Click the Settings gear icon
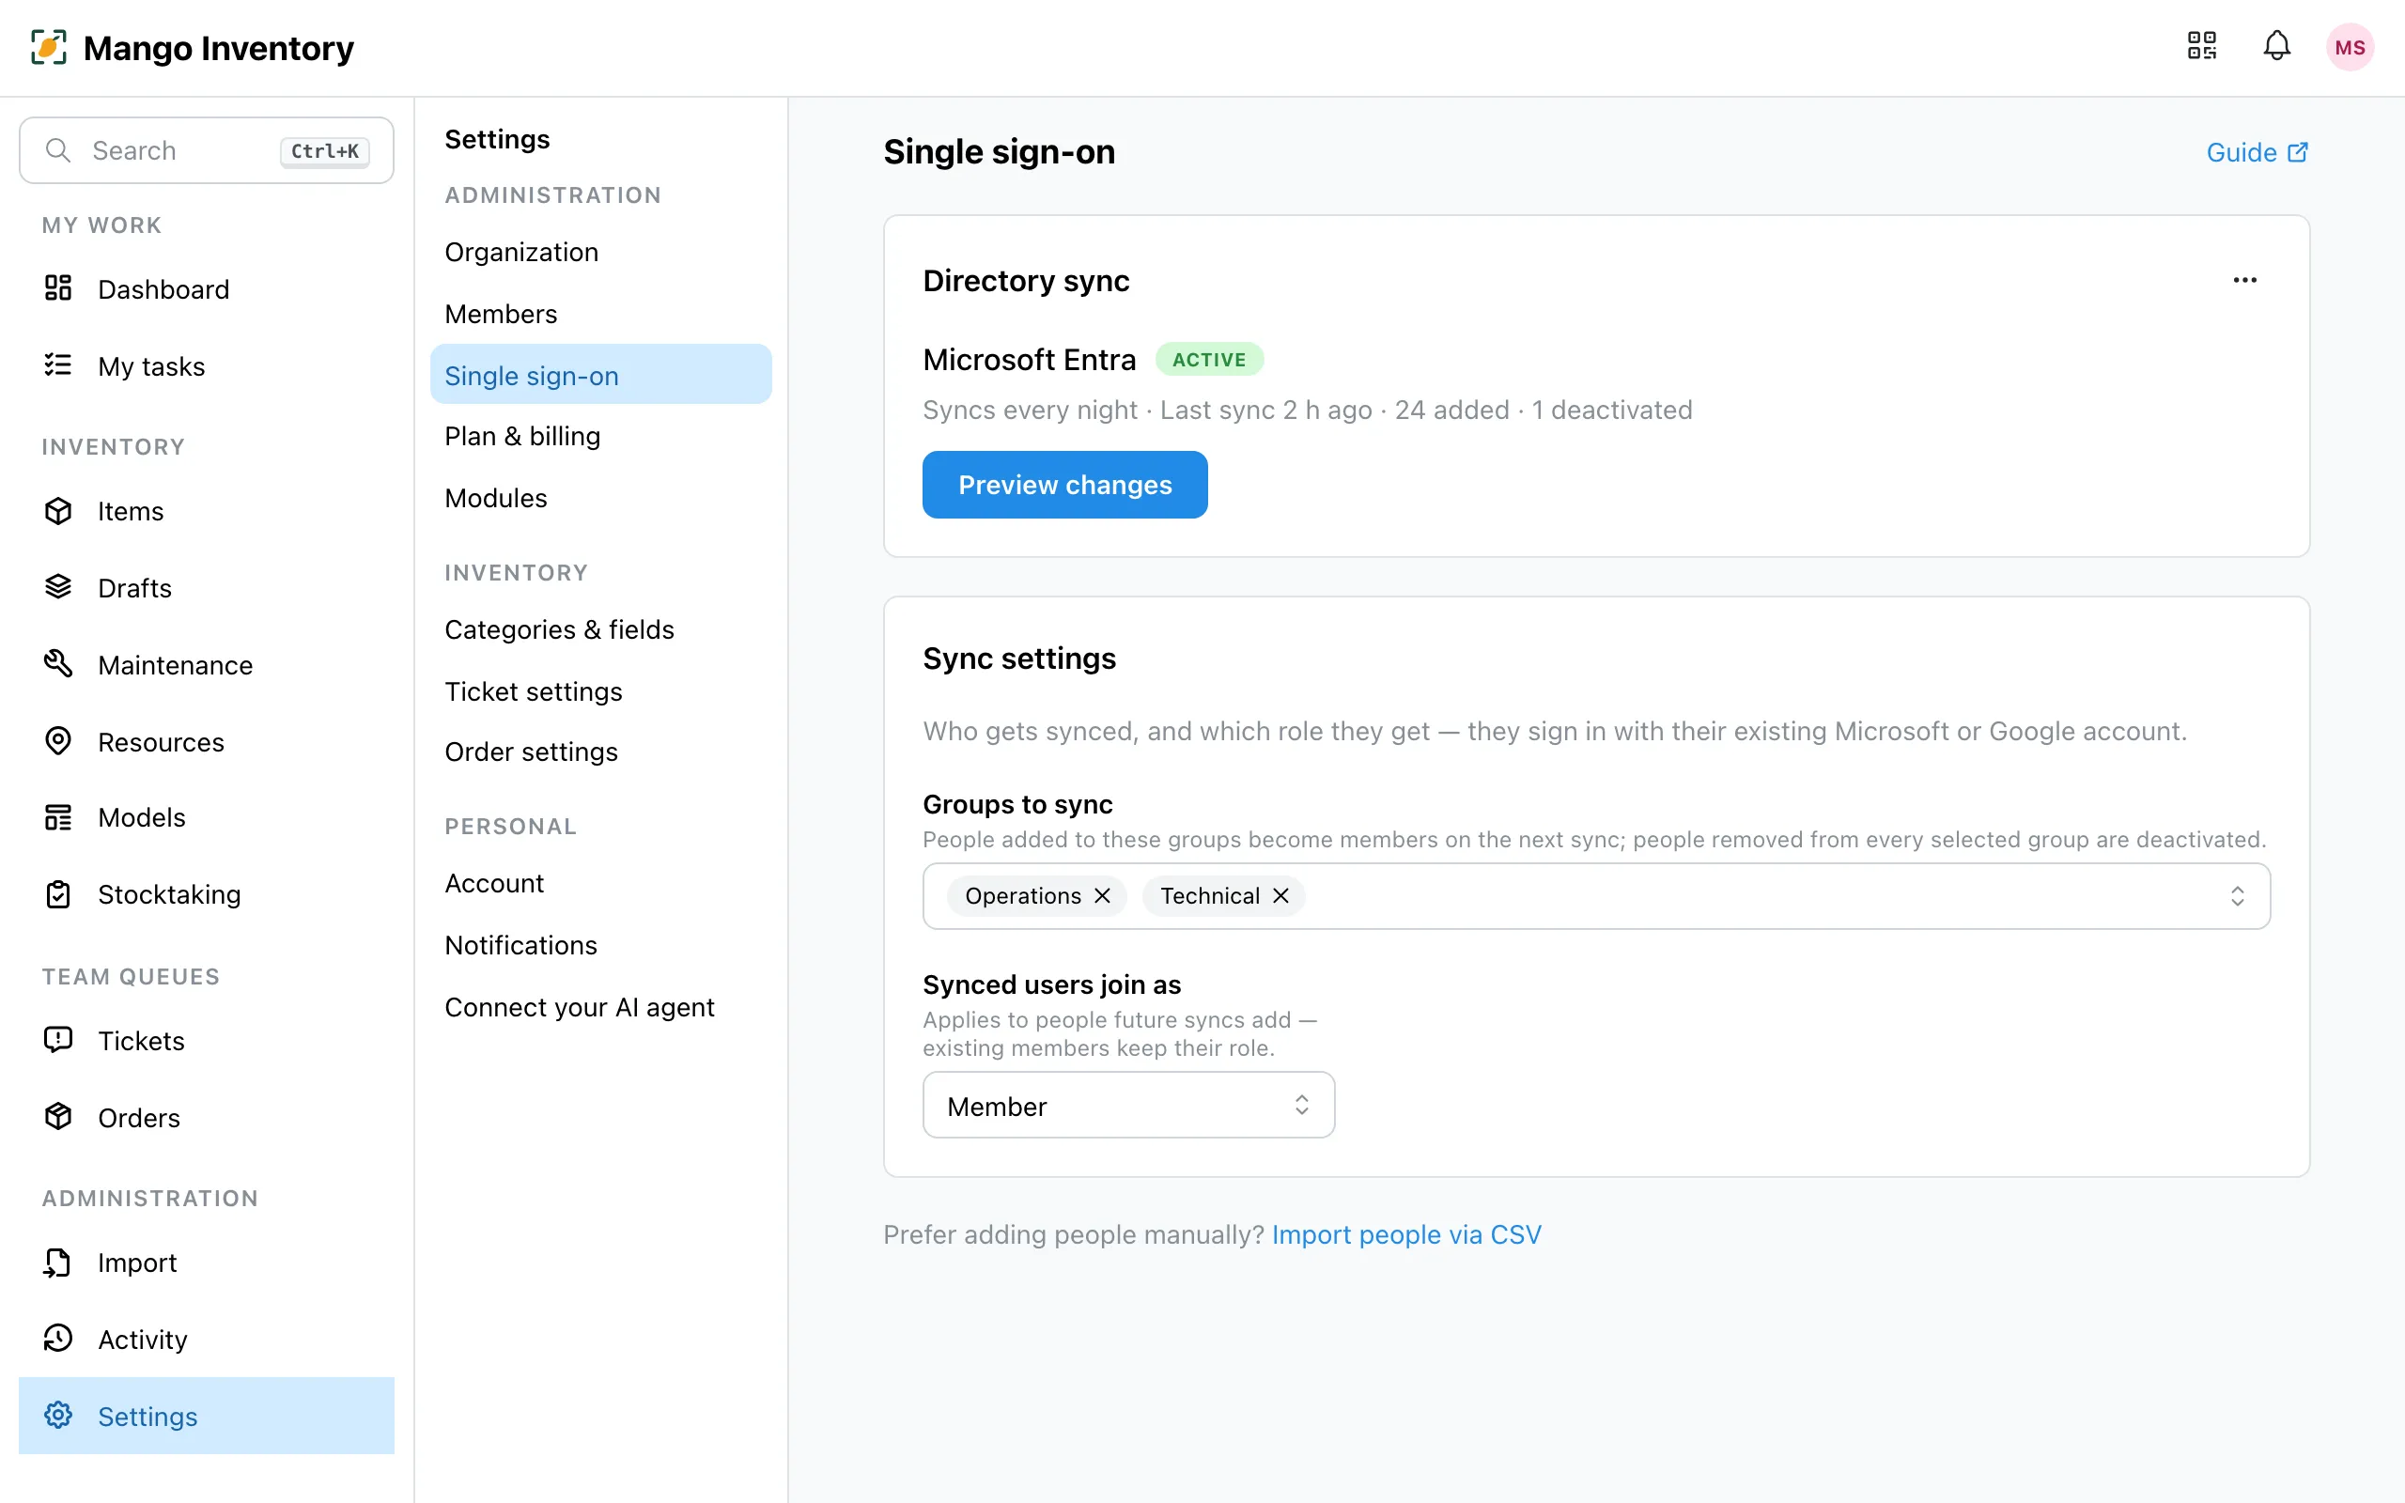 58,1415
